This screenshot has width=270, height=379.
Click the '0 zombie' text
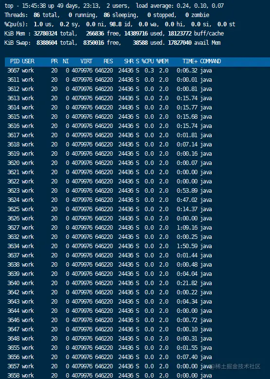[x=197, y=15]
